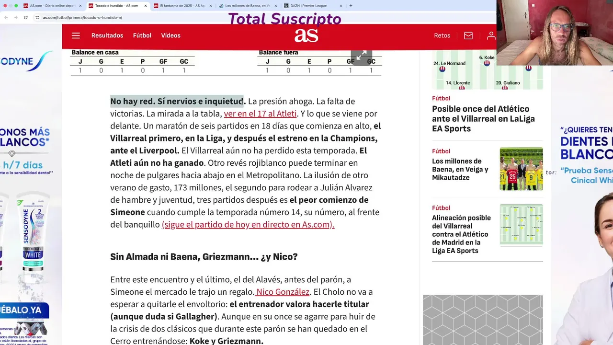Close the 'AS.com - Diario online' tab
613x345 pixels.
point(80,6)
